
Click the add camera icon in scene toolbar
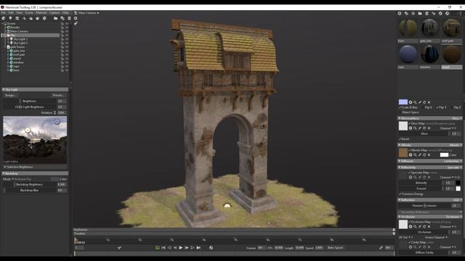point(17,18)
